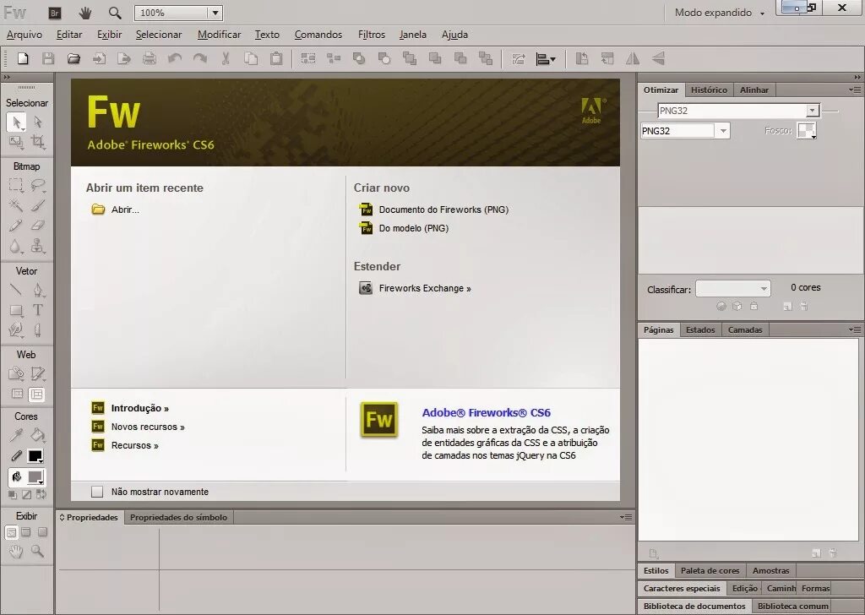The height and width of the screenshot is (615, 865).
Task: Select the Pencil tool
Action: tap(16, 225)
